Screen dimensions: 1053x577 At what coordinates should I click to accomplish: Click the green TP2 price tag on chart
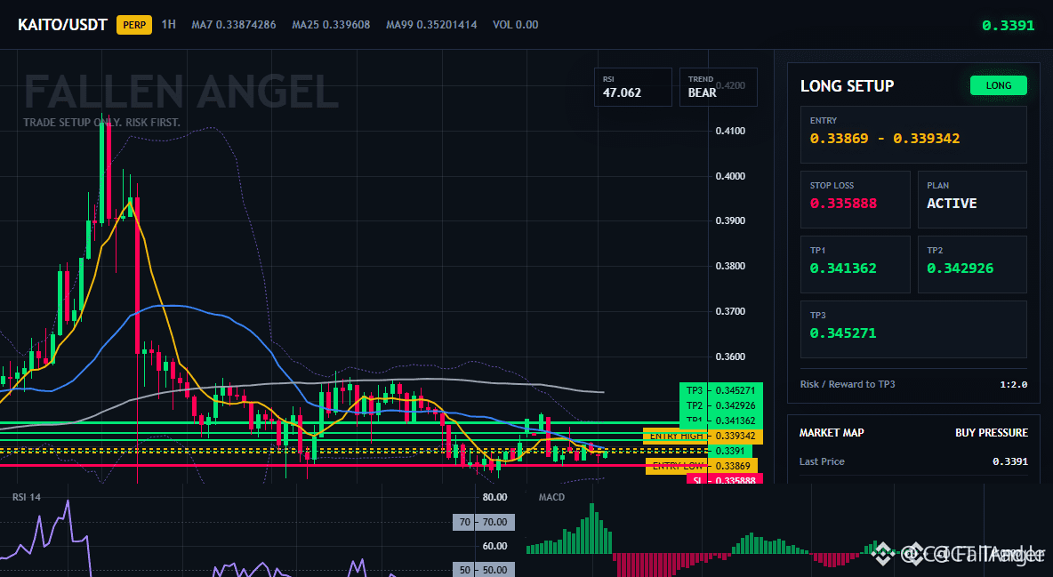point(720,405)
